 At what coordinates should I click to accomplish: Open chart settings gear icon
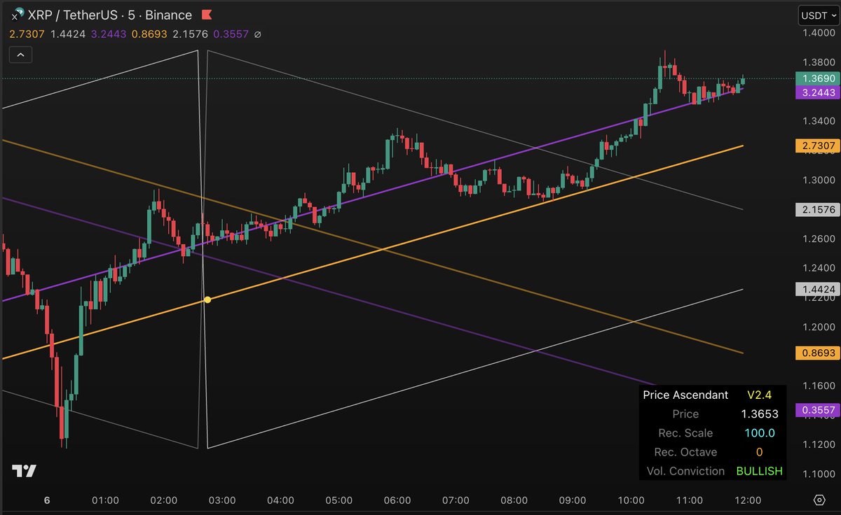tap(819, 500)
